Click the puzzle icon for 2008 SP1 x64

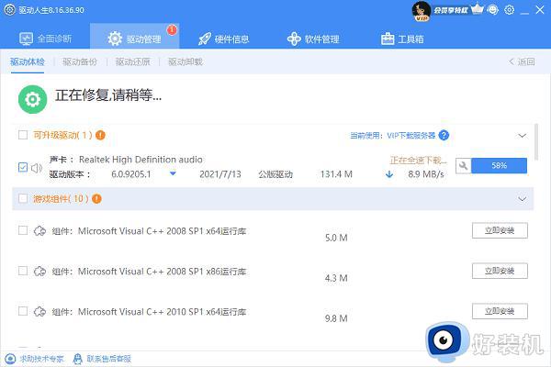pos(39,231)
